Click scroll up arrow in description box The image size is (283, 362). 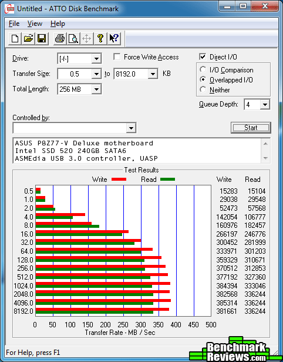(x=265, y=144)
